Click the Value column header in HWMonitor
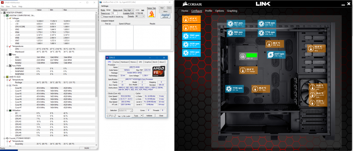This screenshot has height=151, width=353. point(42,10)
